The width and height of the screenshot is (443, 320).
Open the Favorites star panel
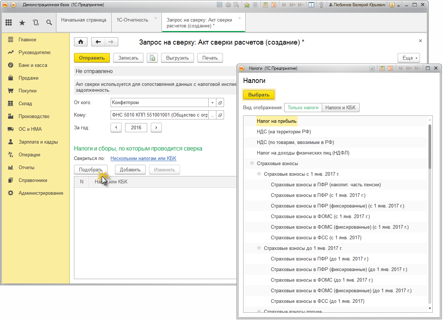(x=22, y=23)
